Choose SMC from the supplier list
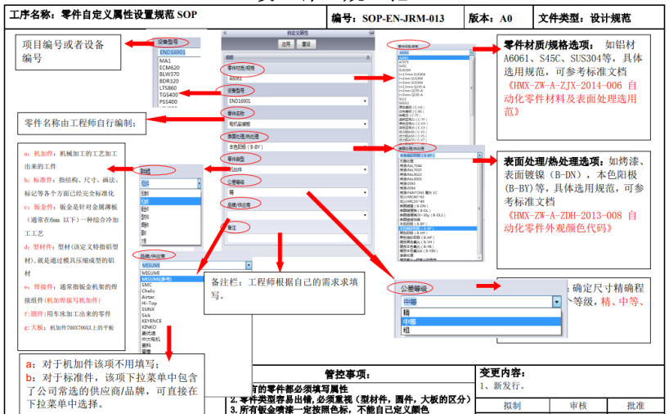The image size is (669, 414). click(x=148, y=285)
